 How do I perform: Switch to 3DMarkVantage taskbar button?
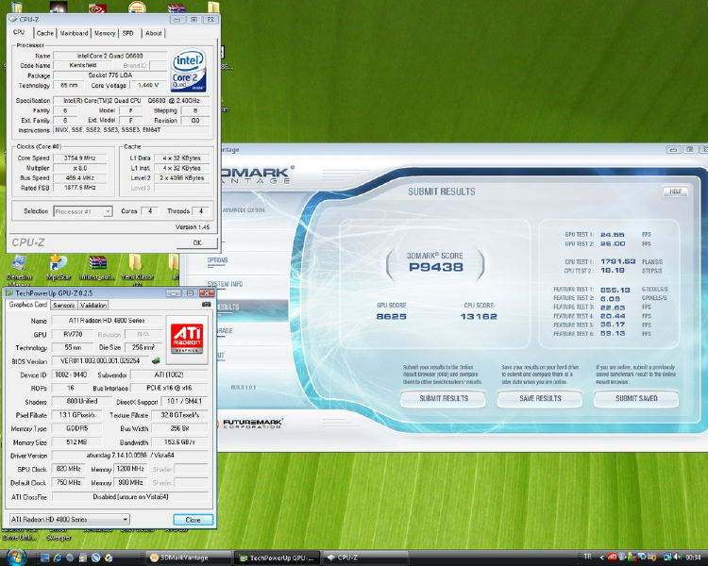[x=189, y=558]
